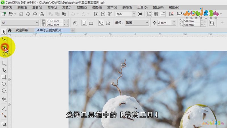
Task: Switch to the 欢迎屏幕 tab
Action: pos(22,30)
